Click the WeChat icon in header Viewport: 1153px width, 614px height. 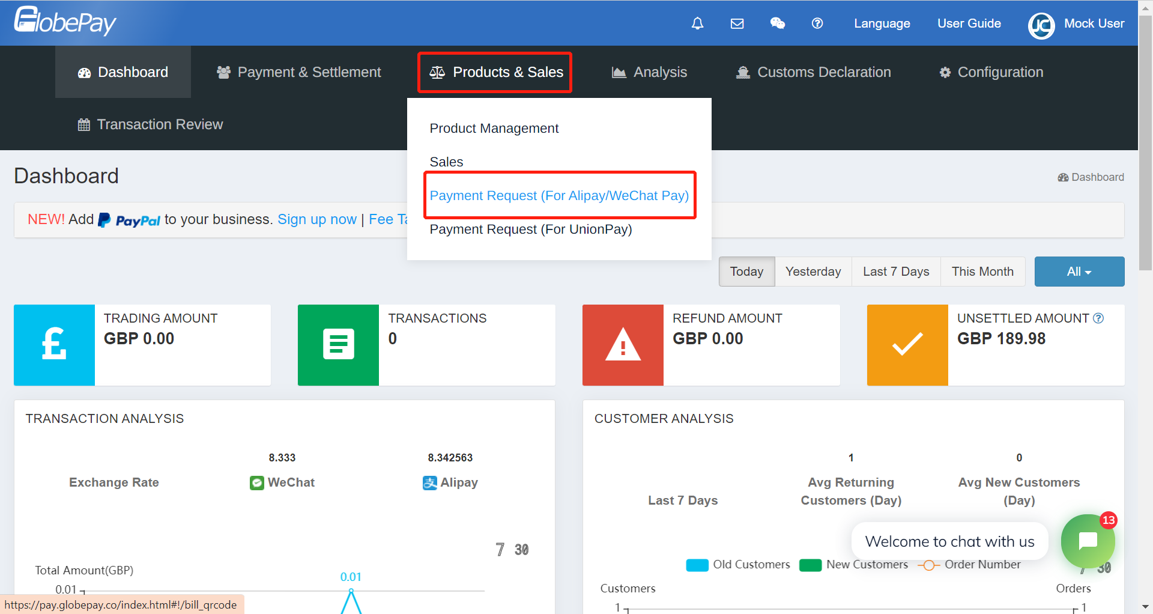click(x=777, y=23)
